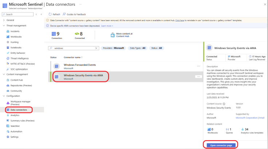Screen dimensions: 268x149
Task: Click the 34 Analytics rules templates
Action: tap(252, 131)
